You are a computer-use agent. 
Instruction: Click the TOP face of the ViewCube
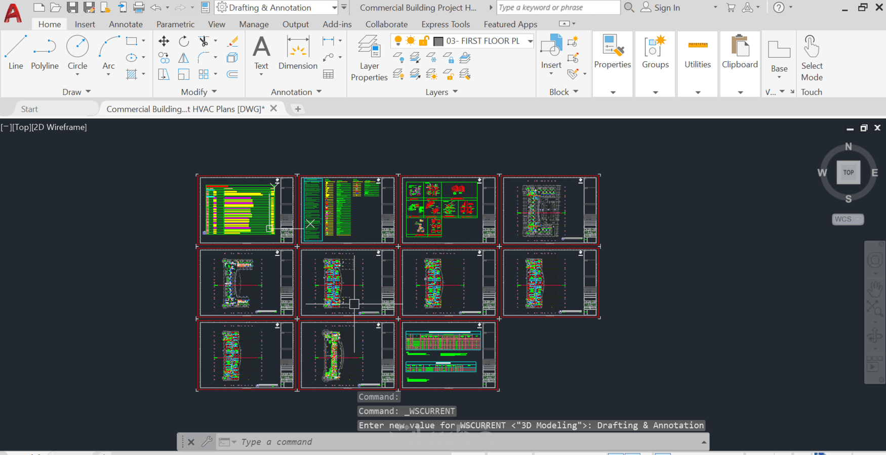pos(849,172)
